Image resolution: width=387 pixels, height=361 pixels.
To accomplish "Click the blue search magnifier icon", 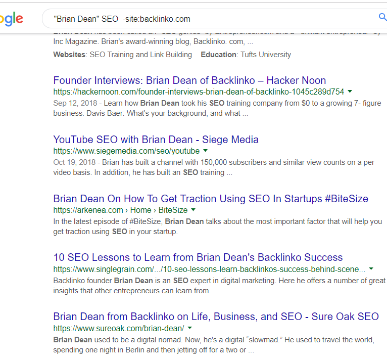I will pyautogui.click(x=382, y=18).
